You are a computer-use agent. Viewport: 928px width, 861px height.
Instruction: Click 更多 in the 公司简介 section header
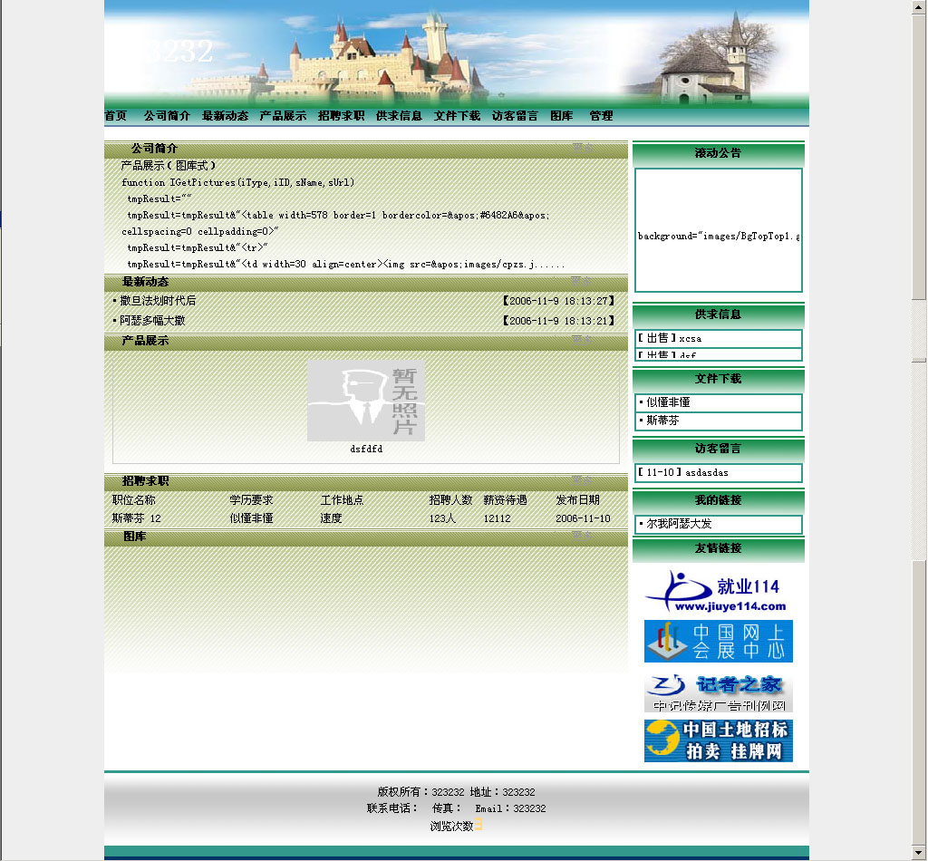tap(582, 149)
